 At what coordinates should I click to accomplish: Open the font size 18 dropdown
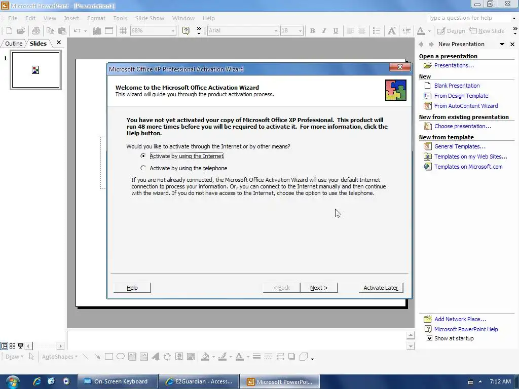(x=300, y=31)
